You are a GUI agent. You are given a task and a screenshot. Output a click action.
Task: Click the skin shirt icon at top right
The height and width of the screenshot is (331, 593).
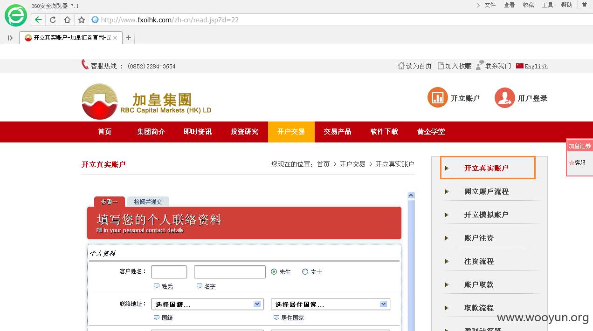click(x=584, y=5)
